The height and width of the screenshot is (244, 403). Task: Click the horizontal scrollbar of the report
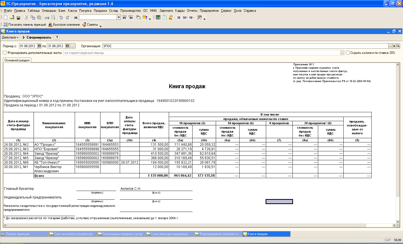[186, 225]
